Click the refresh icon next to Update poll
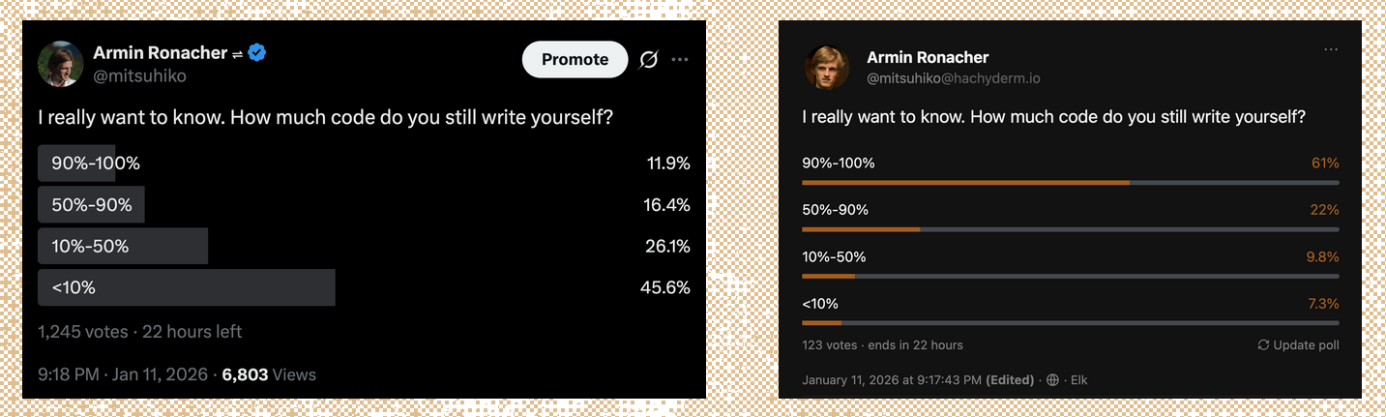Viewport: 1386px width, 417px height. (1263, 345)
